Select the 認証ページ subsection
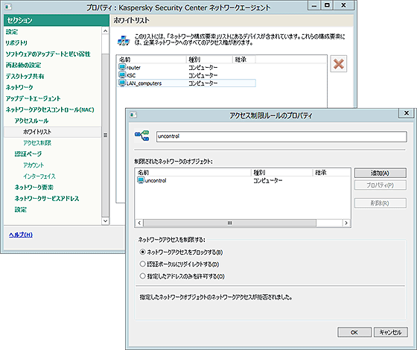The width and height of the screenshot is (417, 350). (x=28, y=154)
